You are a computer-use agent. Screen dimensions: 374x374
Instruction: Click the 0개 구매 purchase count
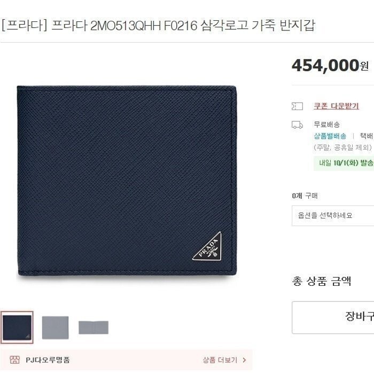point(305,196)
